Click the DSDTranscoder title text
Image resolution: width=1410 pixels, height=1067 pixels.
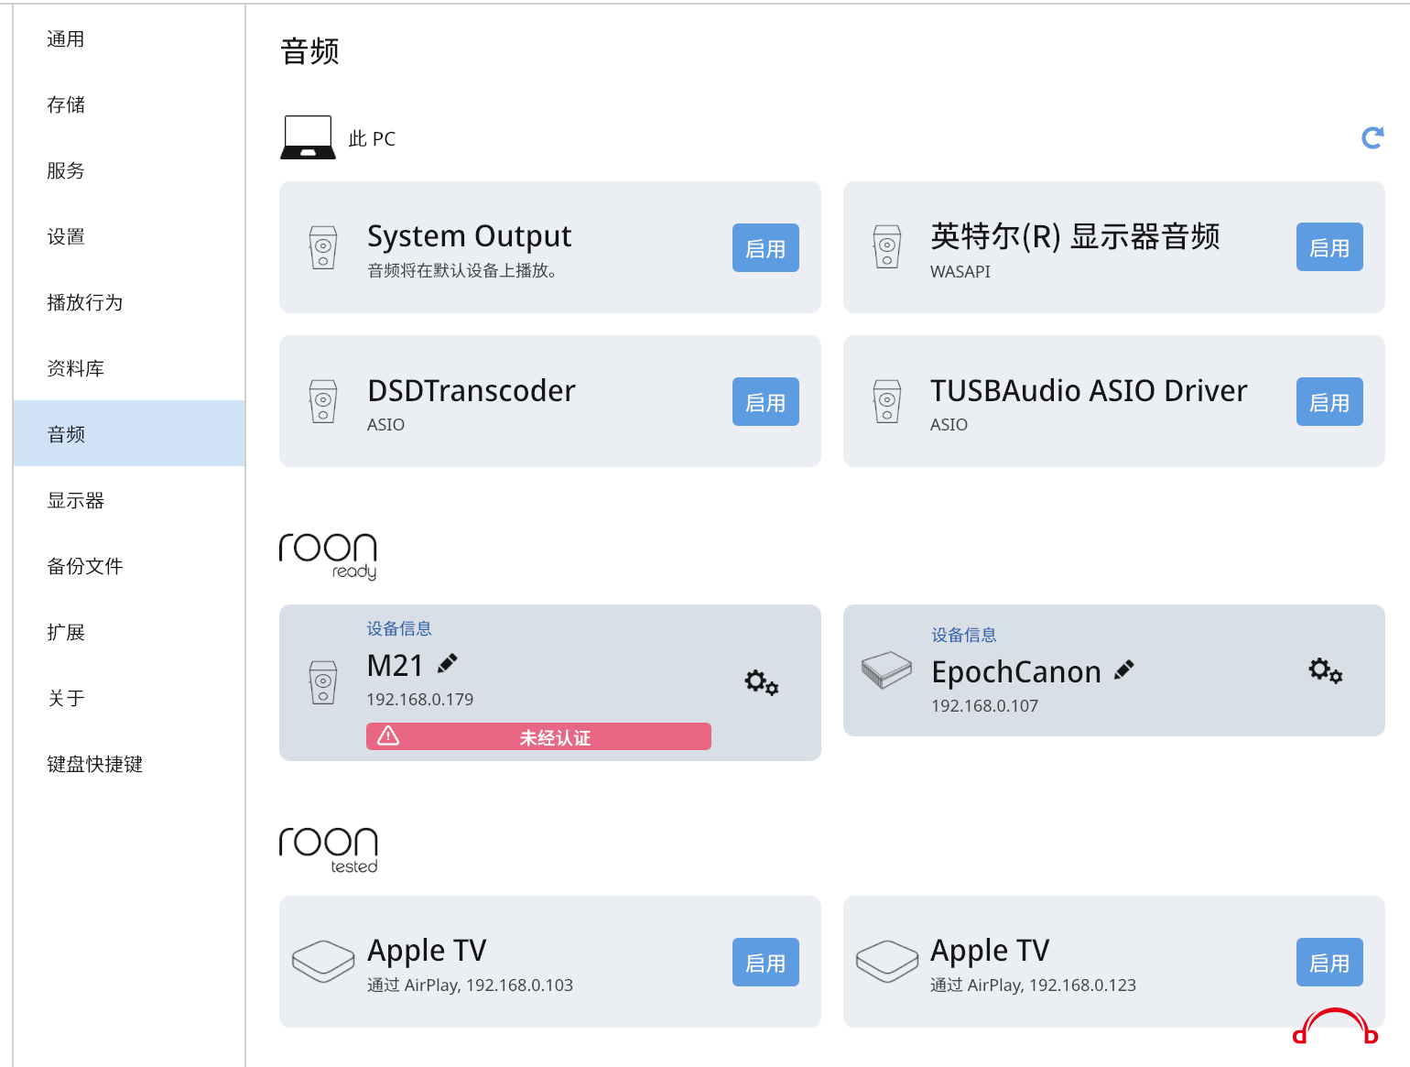tap(471, 390)
